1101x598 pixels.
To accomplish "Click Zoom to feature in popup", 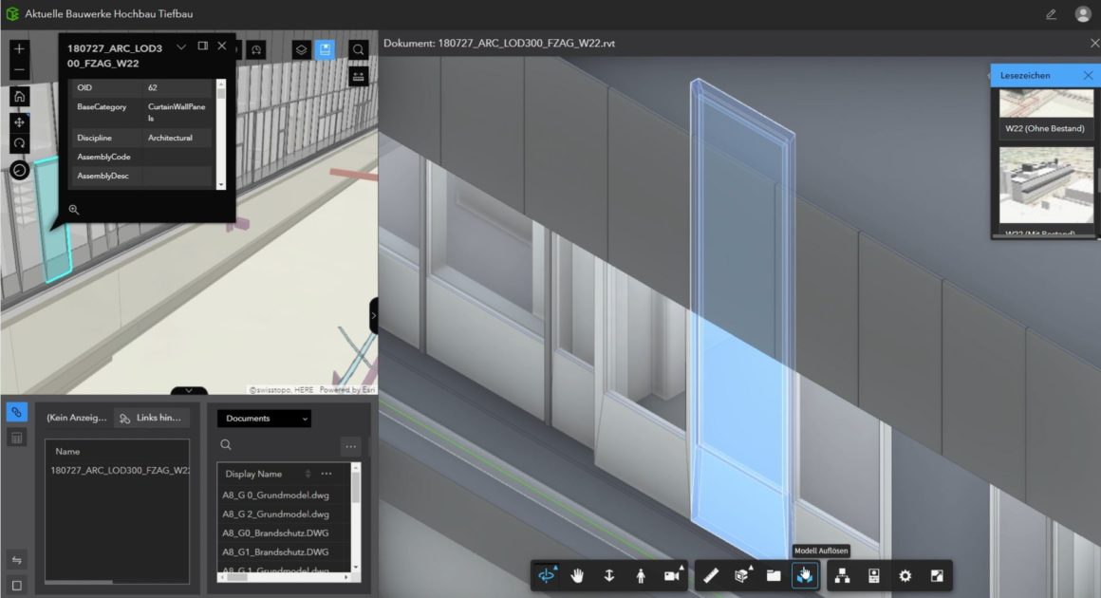I will tap(73, 210).
